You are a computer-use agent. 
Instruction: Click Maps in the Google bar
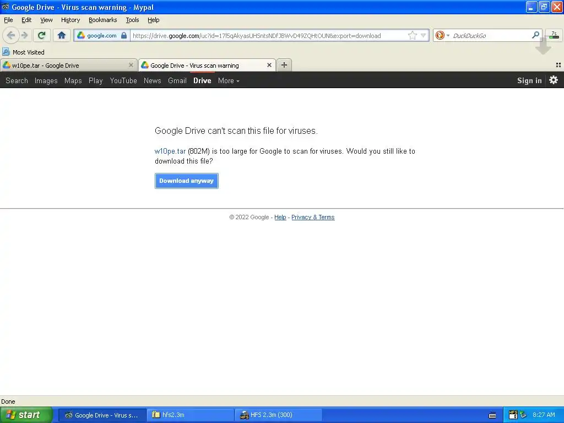point(73,80)
